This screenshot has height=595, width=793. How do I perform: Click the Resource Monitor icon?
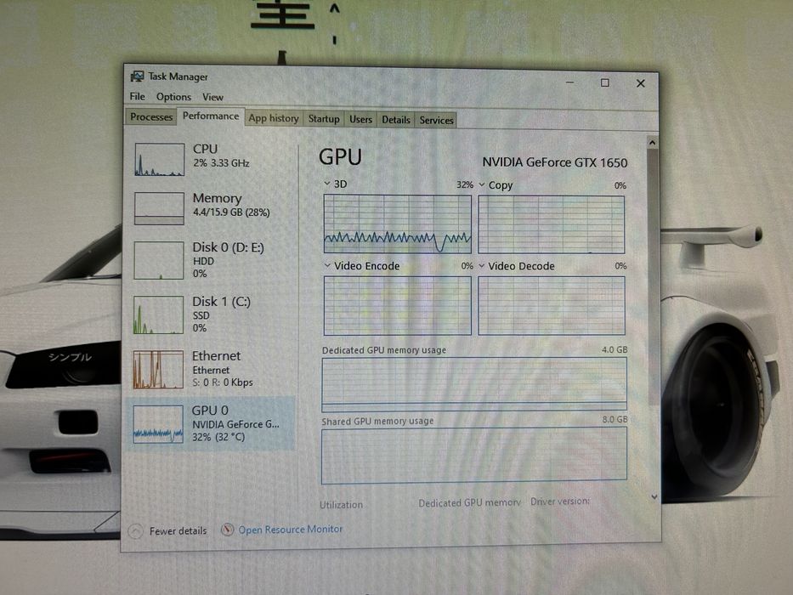pyautogui.click(x=228, y=530)
